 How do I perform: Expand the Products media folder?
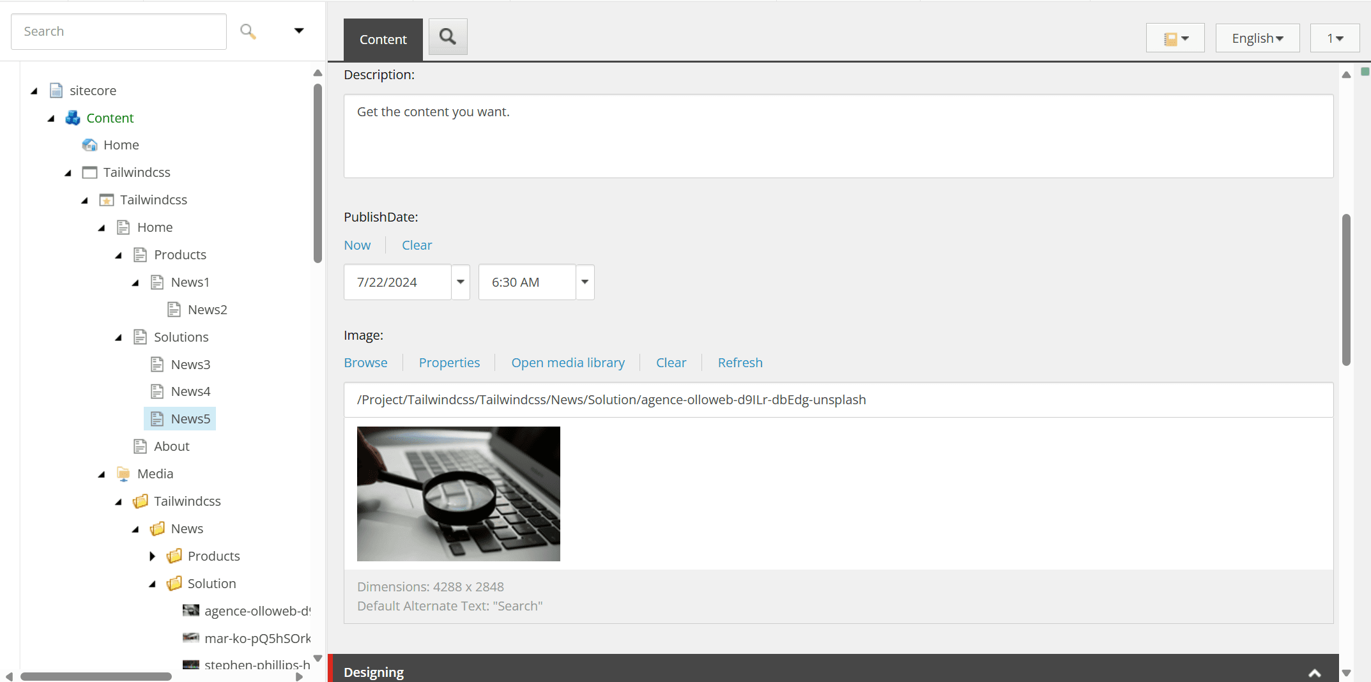tap(152, 556)
